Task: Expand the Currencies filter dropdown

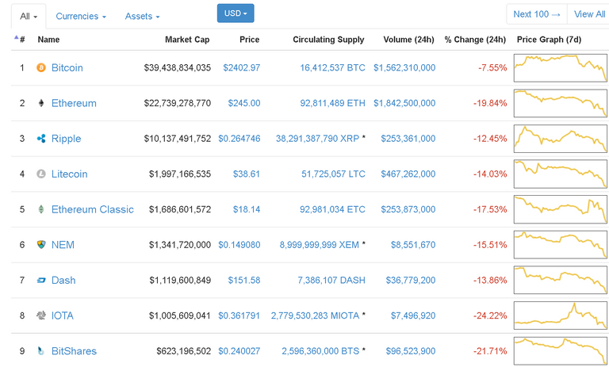Action: [81, 16]
